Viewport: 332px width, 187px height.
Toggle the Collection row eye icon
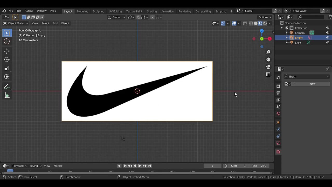(x=328, y=28)
